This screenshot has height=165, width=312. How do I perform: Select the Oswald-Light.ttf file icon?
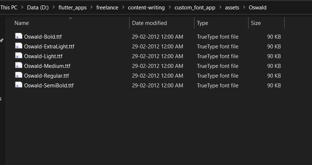tap(19, 56)
